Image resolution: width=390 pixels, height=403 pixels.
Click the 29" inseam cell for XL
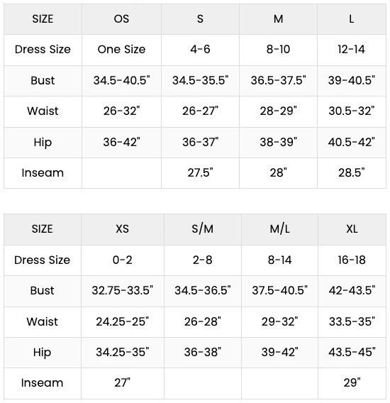(x=352, y=383)
